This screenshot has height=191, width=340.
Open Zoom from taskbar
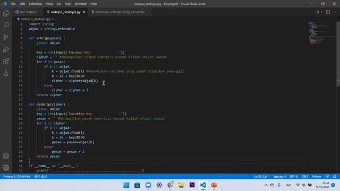[x=148, y=185]
